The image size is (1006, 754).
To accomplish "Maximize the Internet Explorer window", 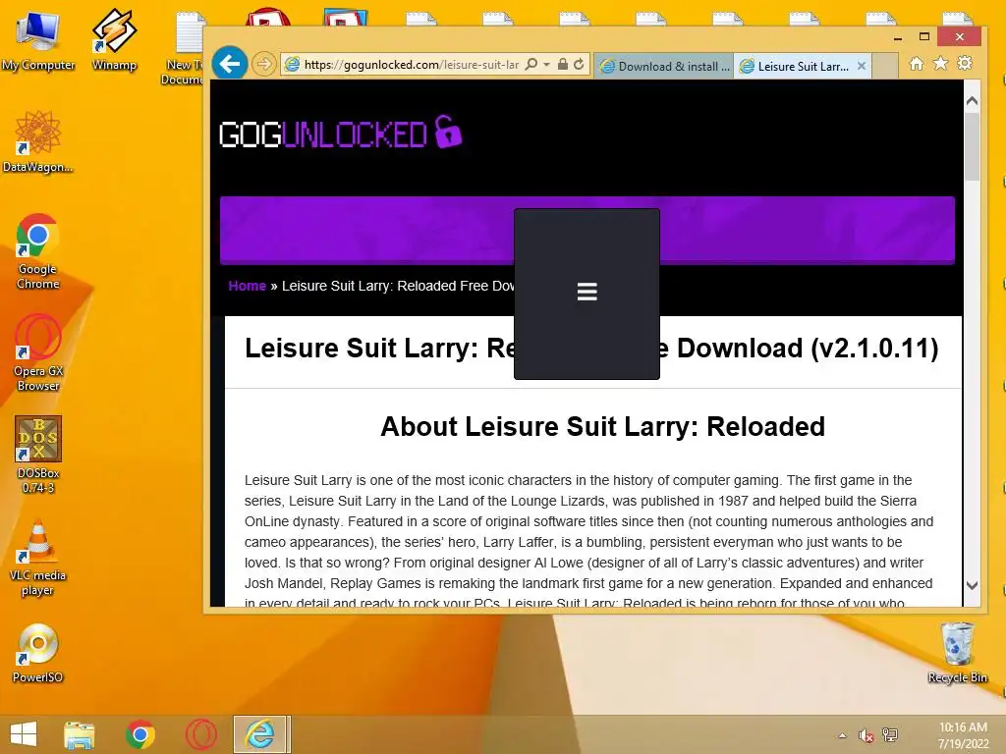I will pos(923,36).
